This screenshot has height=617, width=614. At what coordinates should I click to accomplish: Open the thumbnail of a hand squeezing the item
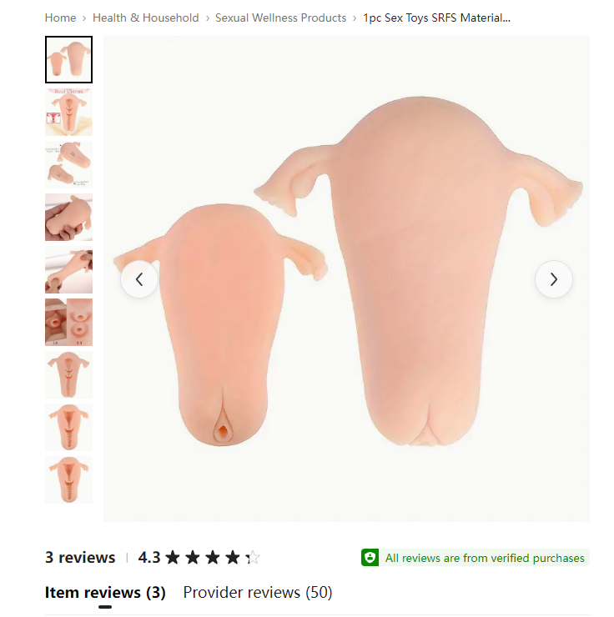69,218
